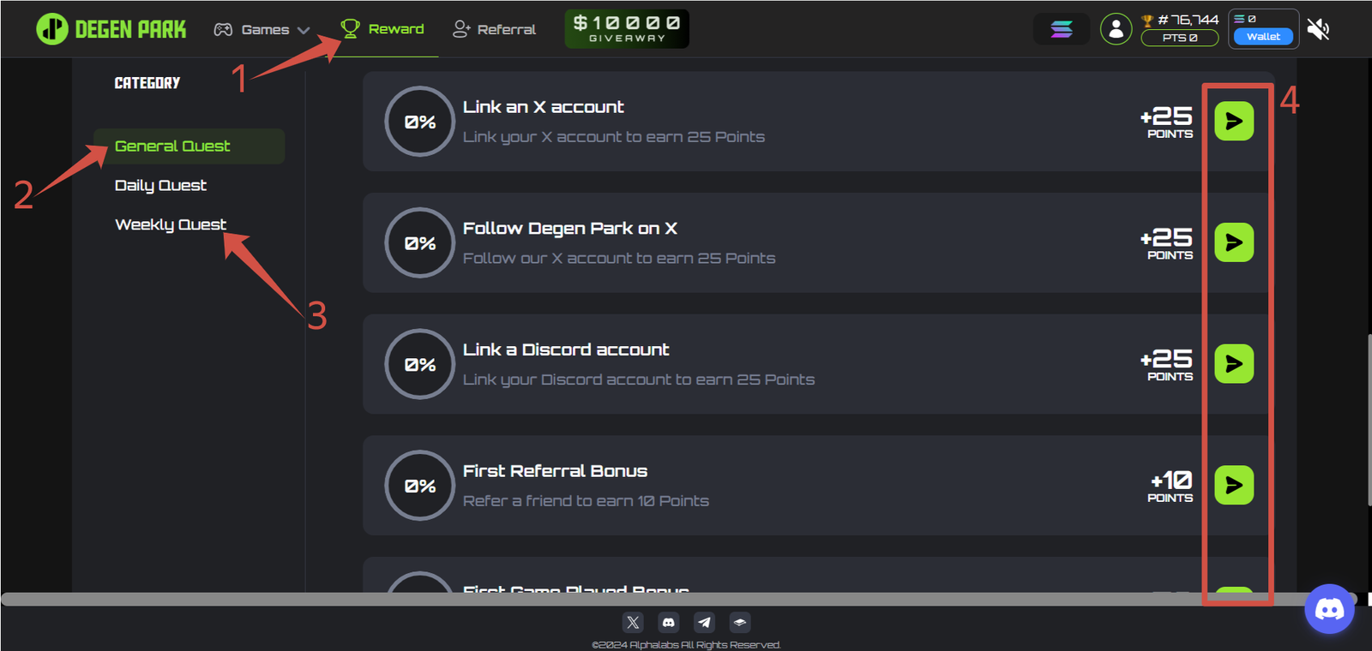Toggle the muted sound speaker icon
This screenshot has width=1372, height=651.
click(1318, 29)
